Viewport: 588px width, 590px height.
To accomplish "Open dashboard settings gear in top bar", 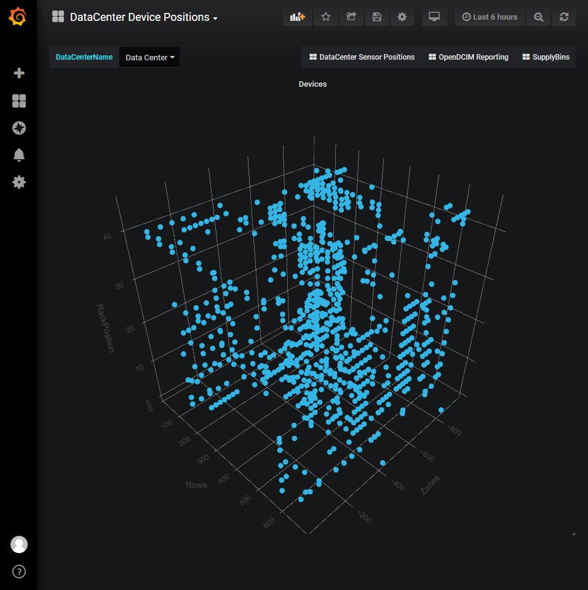I will tap(402, 17).
